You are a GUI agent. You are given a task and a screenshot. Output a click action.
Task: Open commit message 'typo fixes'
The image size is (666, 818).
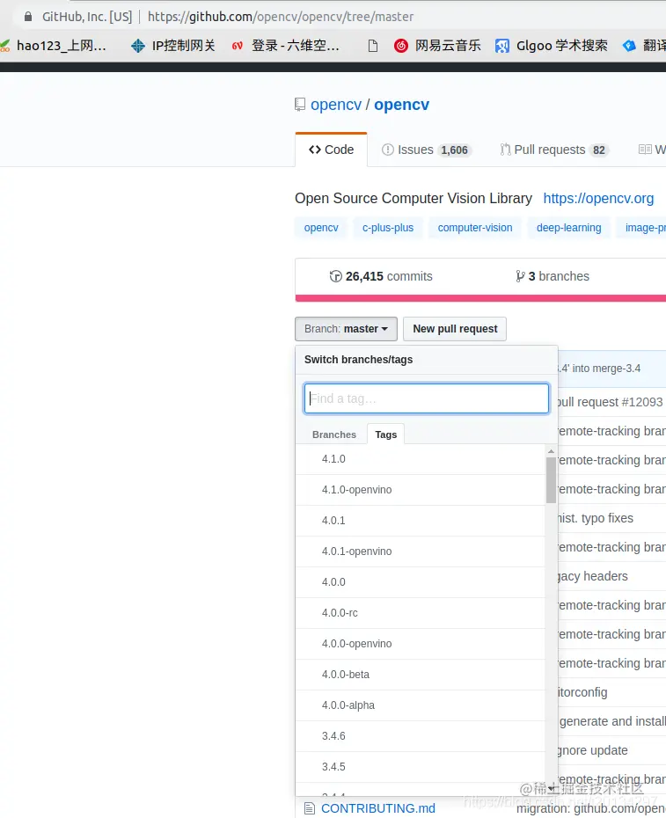(595, 518)
